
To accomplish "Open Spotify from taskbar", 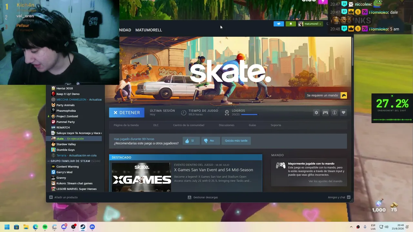I will click(45, 227).
